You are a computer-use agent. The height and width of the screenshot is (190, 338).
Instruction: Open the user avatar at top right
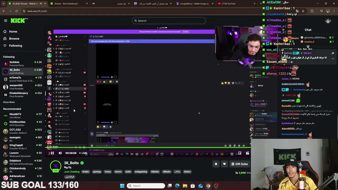pos(328,21)
